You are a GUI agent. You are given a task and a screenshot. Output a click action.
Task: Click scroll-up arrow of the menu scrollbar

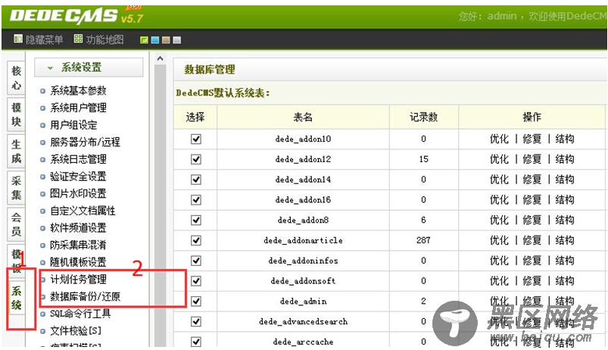click(160, 59)
